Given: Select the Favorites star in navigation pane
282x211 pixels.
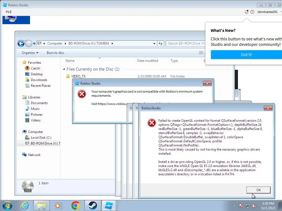Looking at the screenshot, I should point(24,62).
